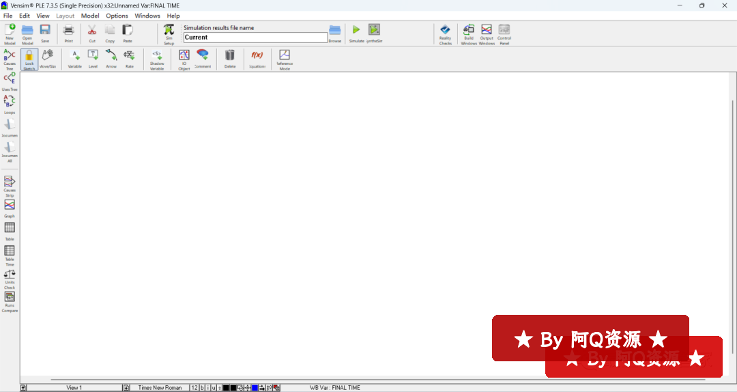Image resolution: width=737 pixels, height=392 pixels.
Task: Click Browse next to results file name
Action: click(334, 33)
